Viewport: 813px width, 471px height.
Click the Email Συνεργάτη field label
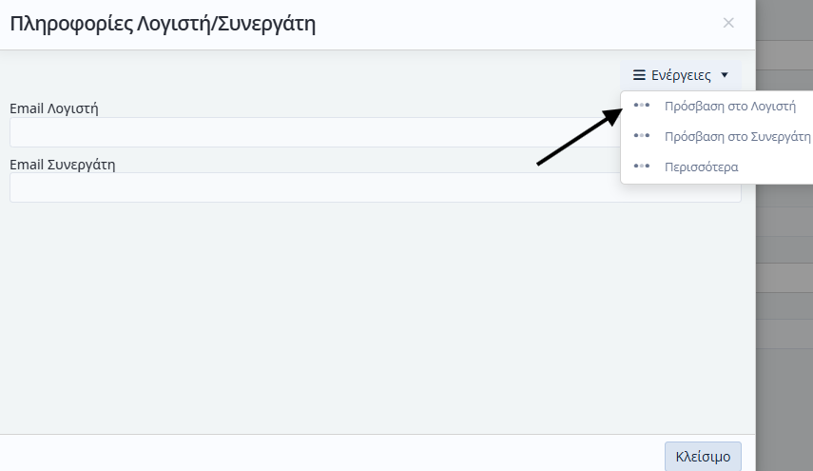pyautogui.click(x=62, y=164)
